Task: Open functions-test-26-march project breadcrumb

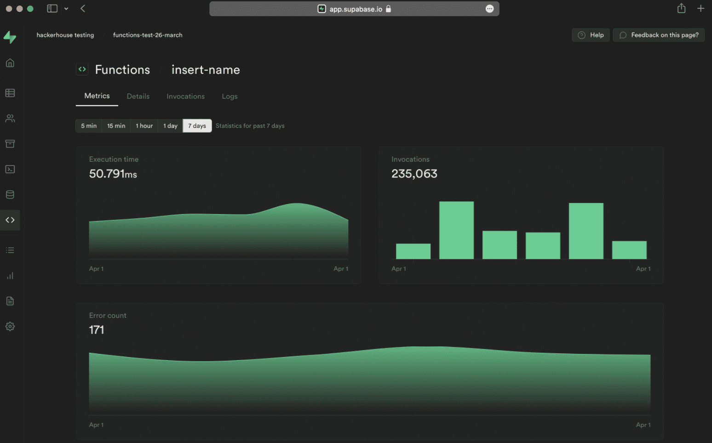Action: click(x=148, y=35)
